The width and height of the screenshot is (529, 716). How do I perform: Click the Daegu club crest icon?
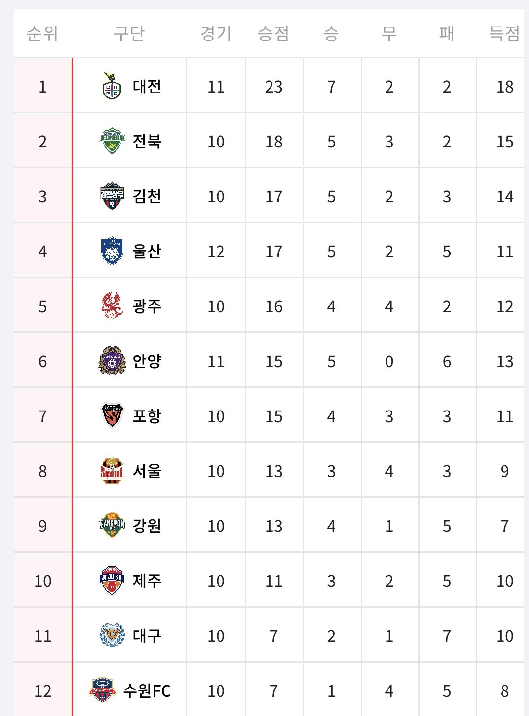click(x=112, y=636)
